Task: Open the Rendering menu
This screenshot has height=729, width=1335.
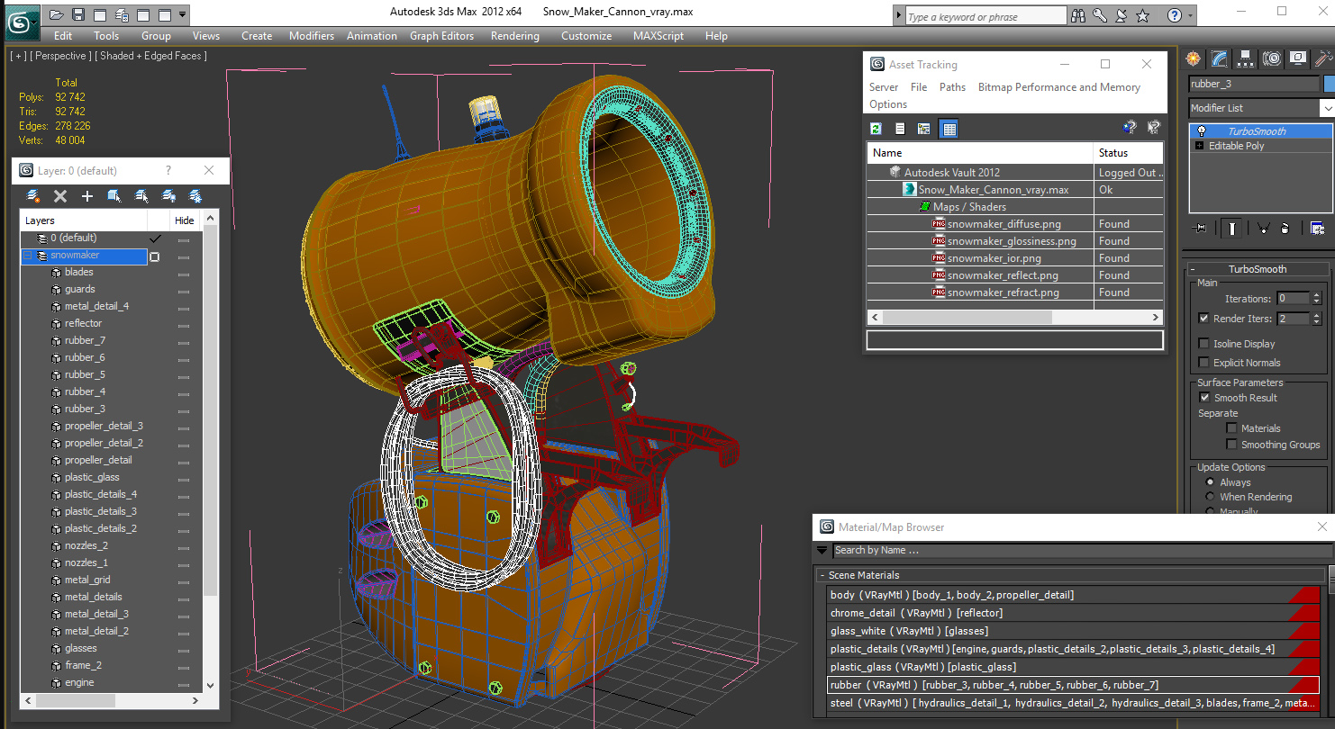Action: (515, 36)
